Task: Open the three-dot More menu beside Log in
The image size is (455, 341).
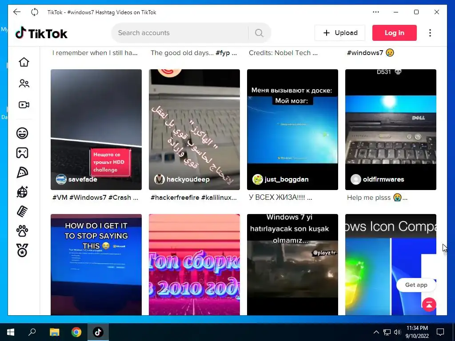Action: point(430,33)
